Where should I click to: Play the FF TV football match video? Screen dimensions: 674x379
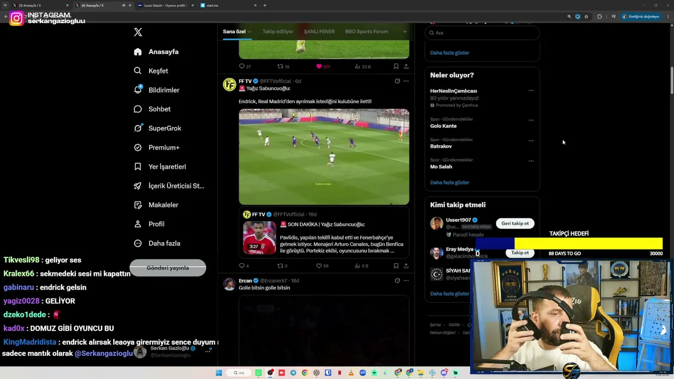[x=324, y=157]
